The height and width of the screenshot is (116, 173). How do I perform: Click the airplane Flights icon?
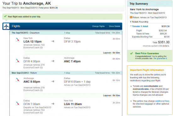click(6, 26)
